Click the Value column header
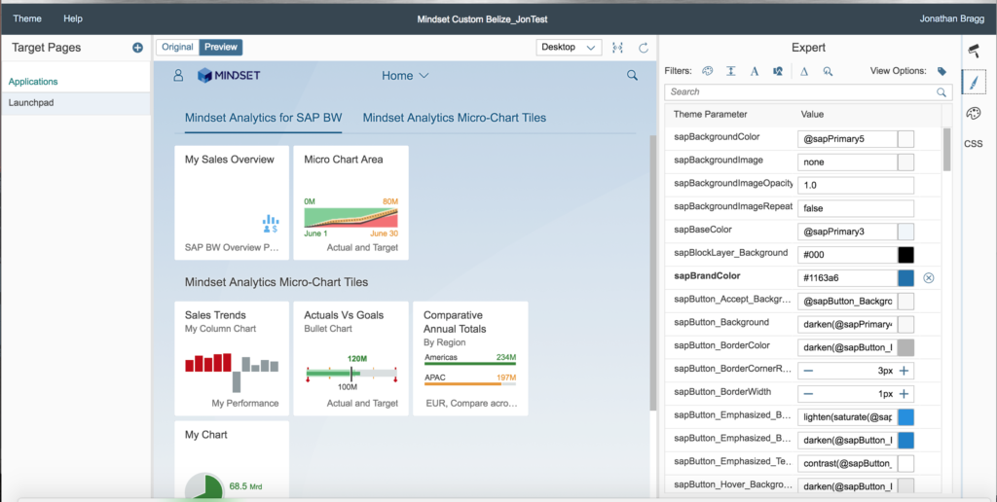The width and height of the screenshot is (997, 502). pyautogui.click(x=812, y=115)
